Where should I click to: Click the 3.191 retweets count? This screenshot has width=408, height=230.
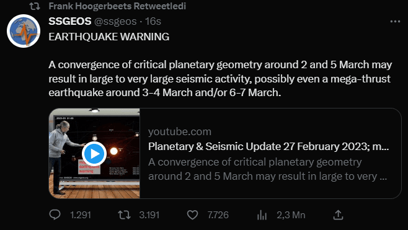coord(149,215)
